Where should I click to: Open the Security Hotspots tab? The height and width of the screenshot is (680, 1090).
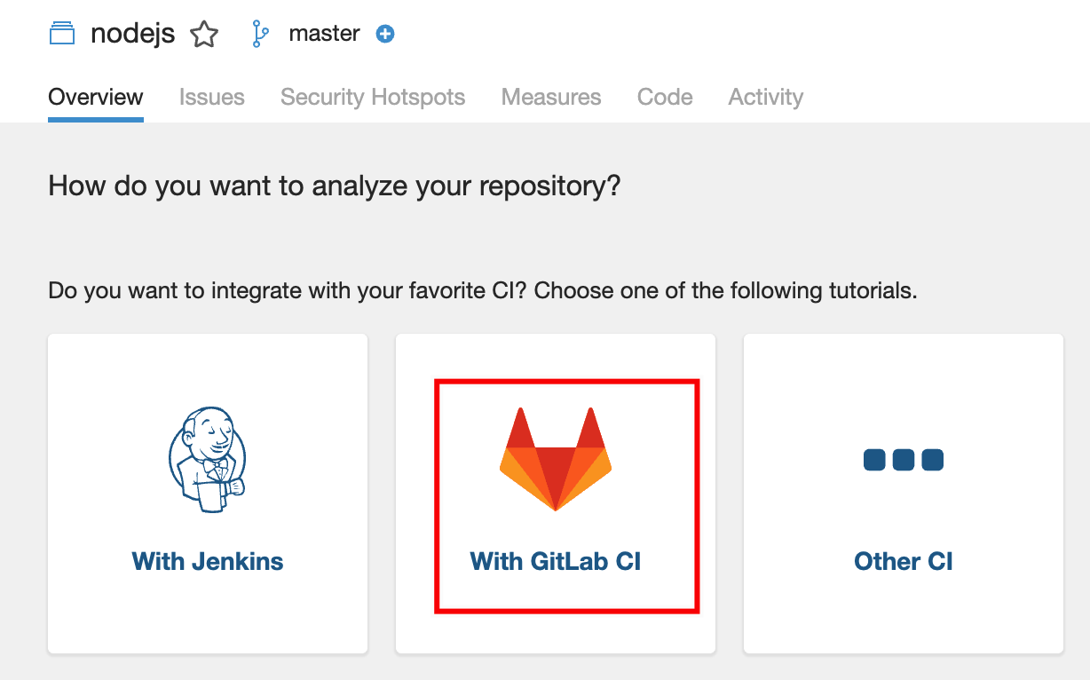click(x=373, y=98)
